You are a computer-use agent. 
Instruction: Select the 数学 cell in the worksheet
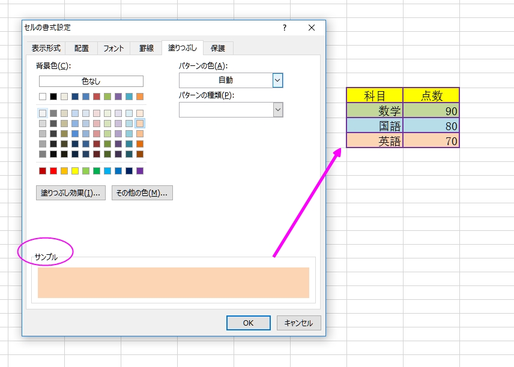(374, 110)
